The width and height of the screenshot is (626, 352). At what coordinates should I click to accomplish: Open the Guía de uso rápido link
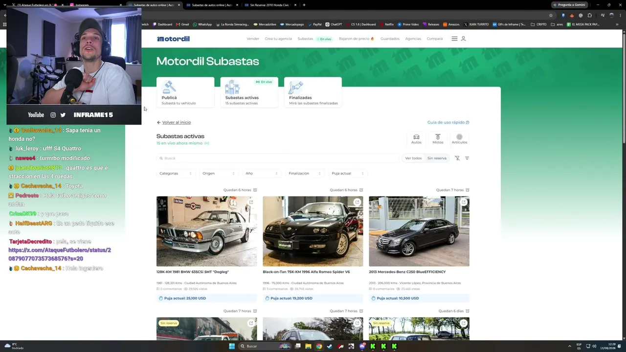coord(448,122)
